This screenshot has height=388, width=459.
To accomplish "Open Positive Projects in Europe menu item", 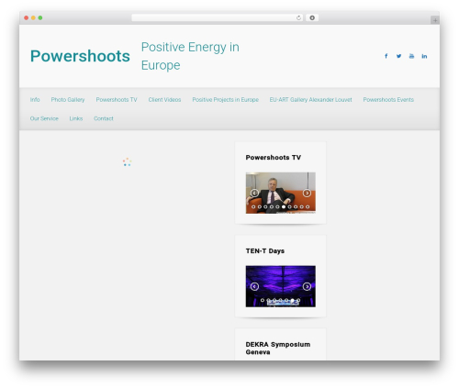I will (x=226, y=100).
